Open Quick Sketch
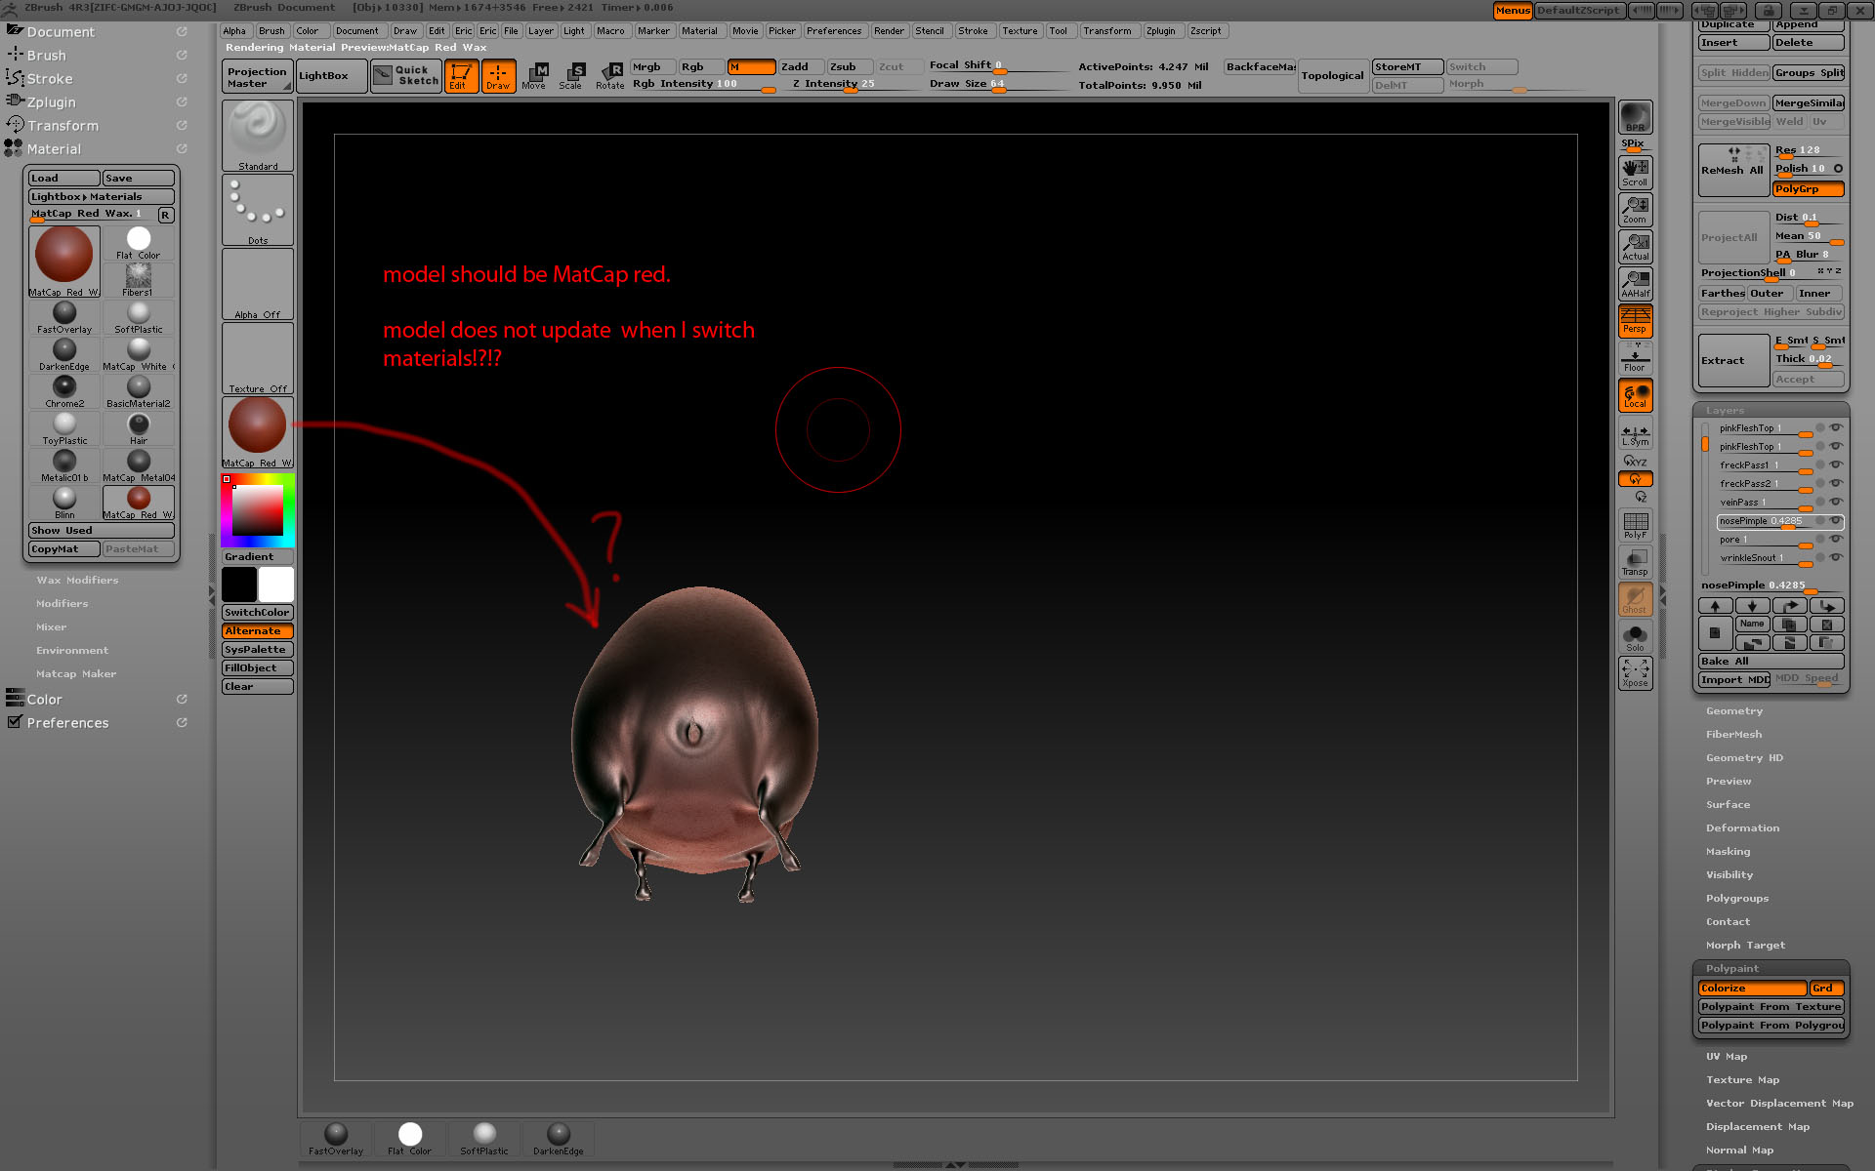 406,75
